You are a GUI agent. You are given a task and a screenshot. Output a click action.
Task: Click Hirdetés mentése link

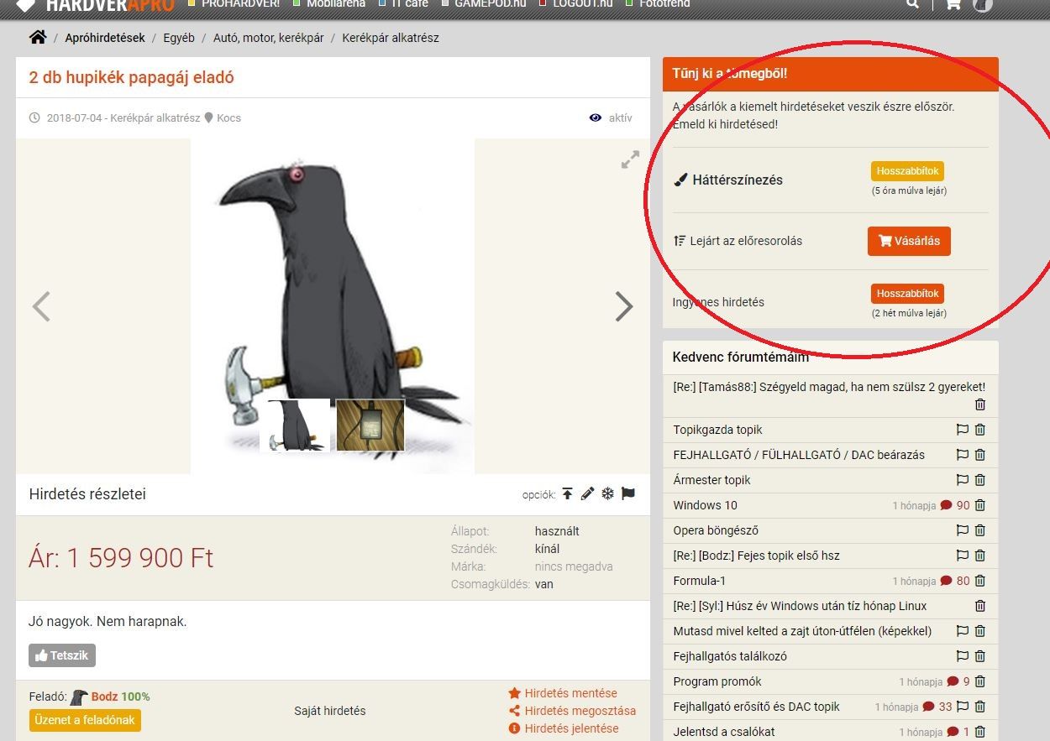click(x=570, y=693)
